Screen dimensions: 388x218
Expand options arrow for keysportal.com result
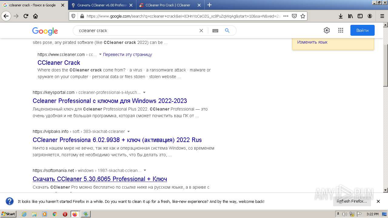(144, 92)
